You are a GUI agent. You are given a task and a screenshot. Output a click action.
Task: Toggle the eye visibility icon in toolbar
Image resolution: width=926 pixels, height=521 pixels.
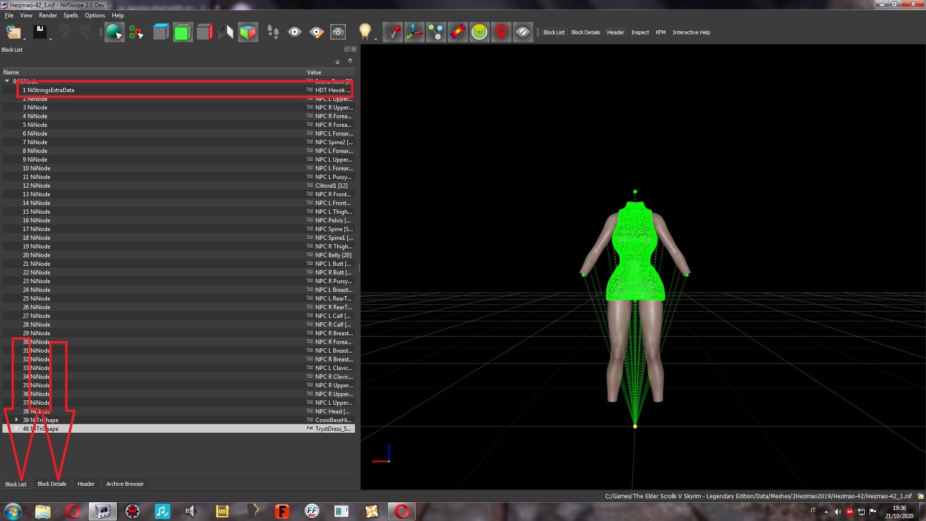coord(295,32)
